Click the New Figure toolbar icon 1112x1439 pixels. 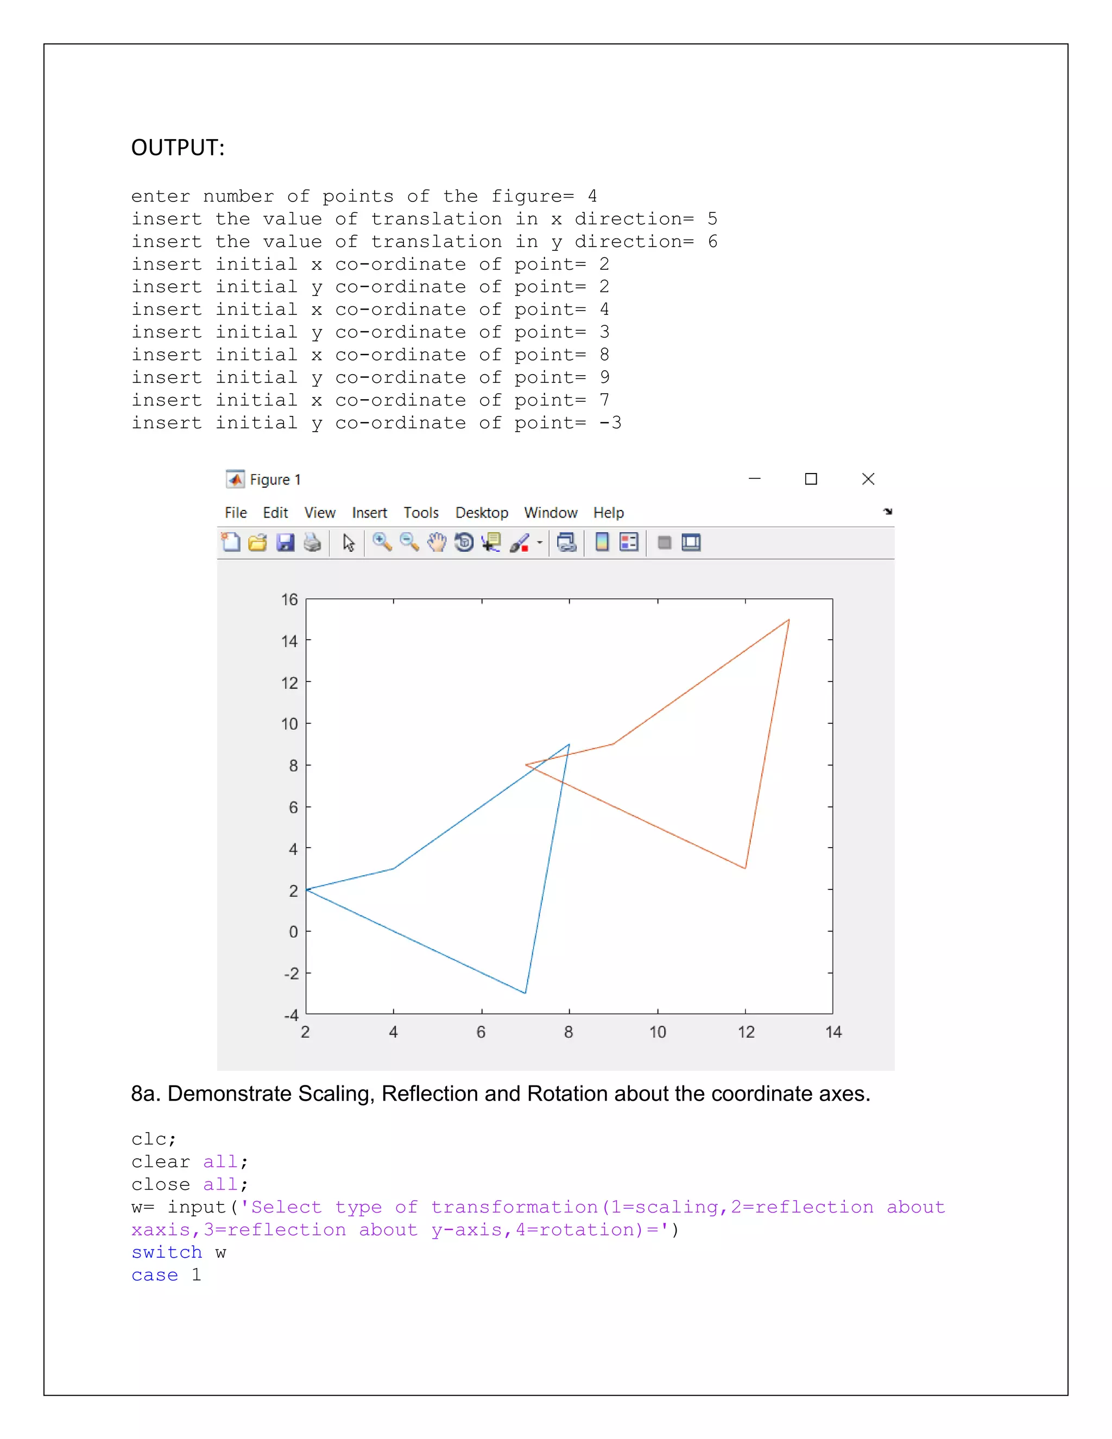click(x=231, y=542)
